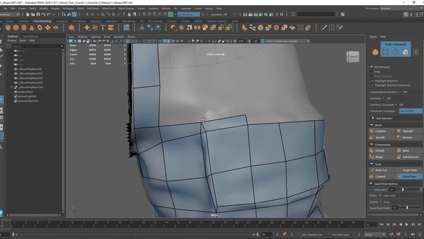The width and height of the screenshot is (424, 239).
Task: Click the Undo icon in status line
Action: pos(44,15)
